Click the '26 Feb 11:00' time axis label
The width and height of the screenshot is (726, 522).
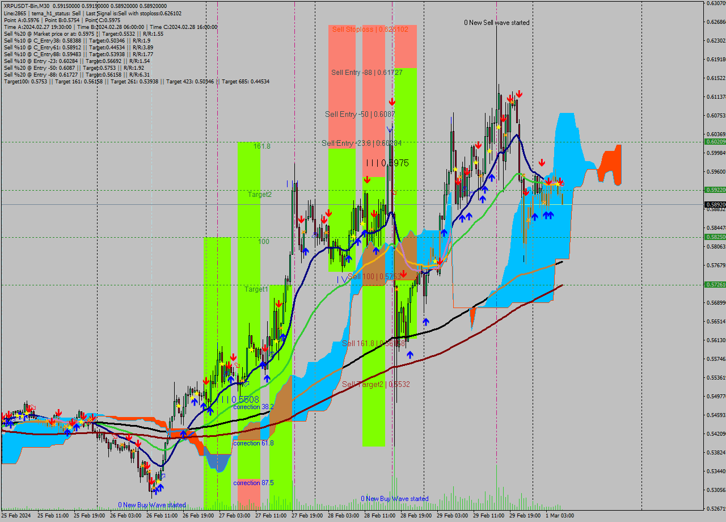pyautogui.click(x=162, y=516)
